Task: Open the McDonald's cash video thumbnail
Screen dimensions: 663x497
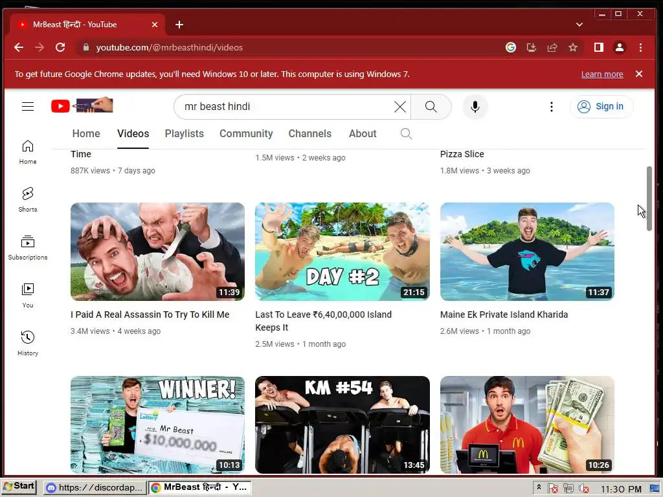Action: 527,425
